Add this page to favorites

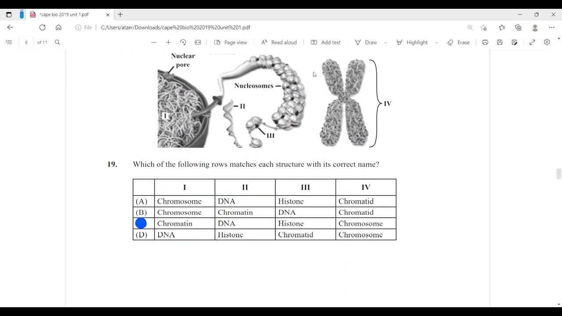pyautogui.click(x=483, y=27)
